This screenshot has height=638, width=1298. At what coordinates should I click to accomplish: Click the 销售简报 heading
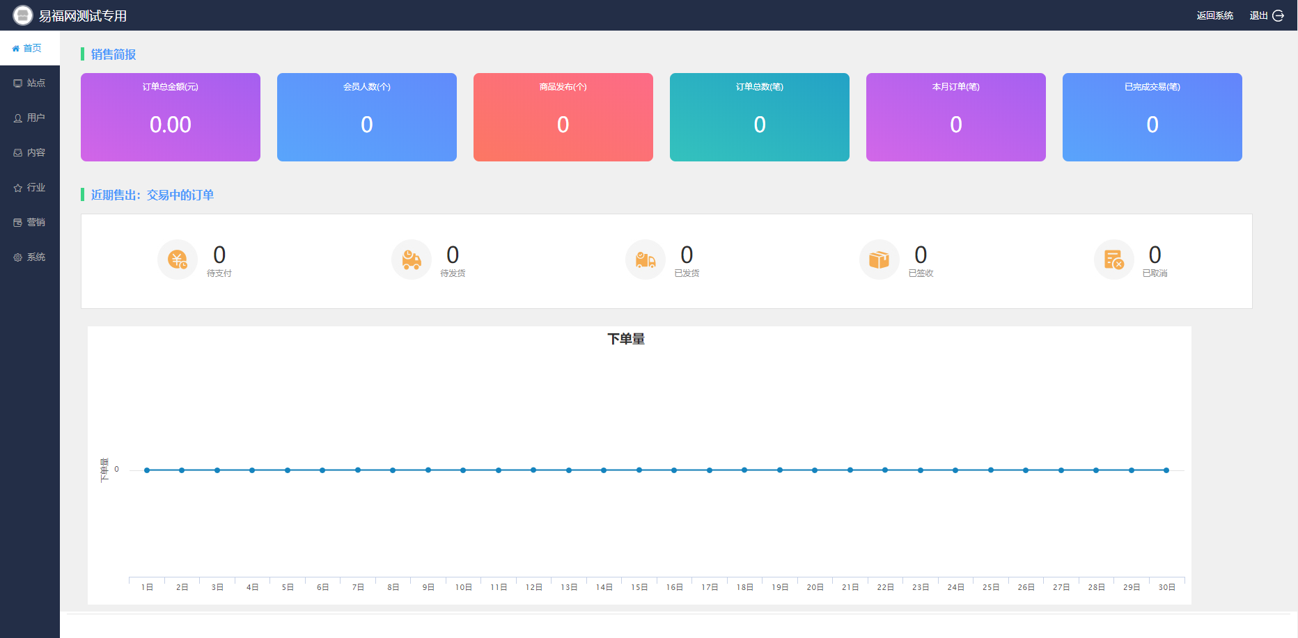point(114,54)
